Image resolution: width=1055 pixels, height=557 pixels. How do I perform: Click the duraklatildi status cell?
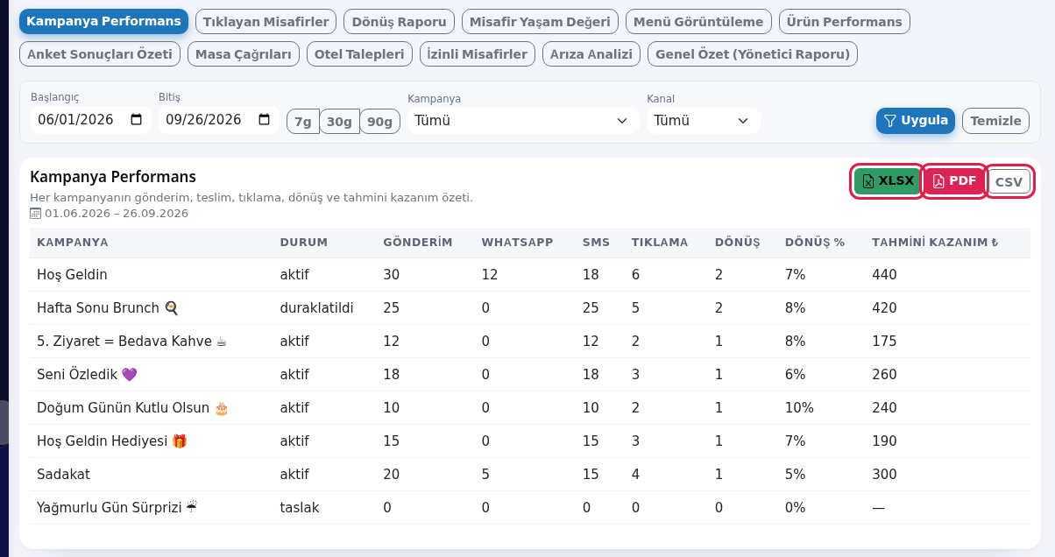click(316, 308)
